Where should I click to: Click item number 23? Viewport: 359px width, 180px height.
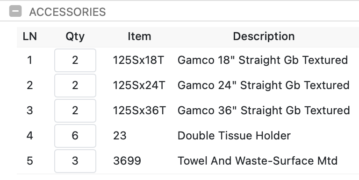(x=120, y=136)
